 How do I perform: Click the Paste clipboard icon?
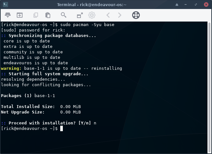(48, 15)
